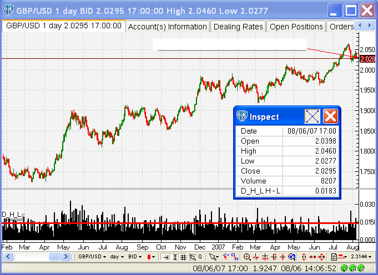The width and height of the screenshot is (378, 275).
Task: Open the BID price type dropdown
Action: (135, 257)
